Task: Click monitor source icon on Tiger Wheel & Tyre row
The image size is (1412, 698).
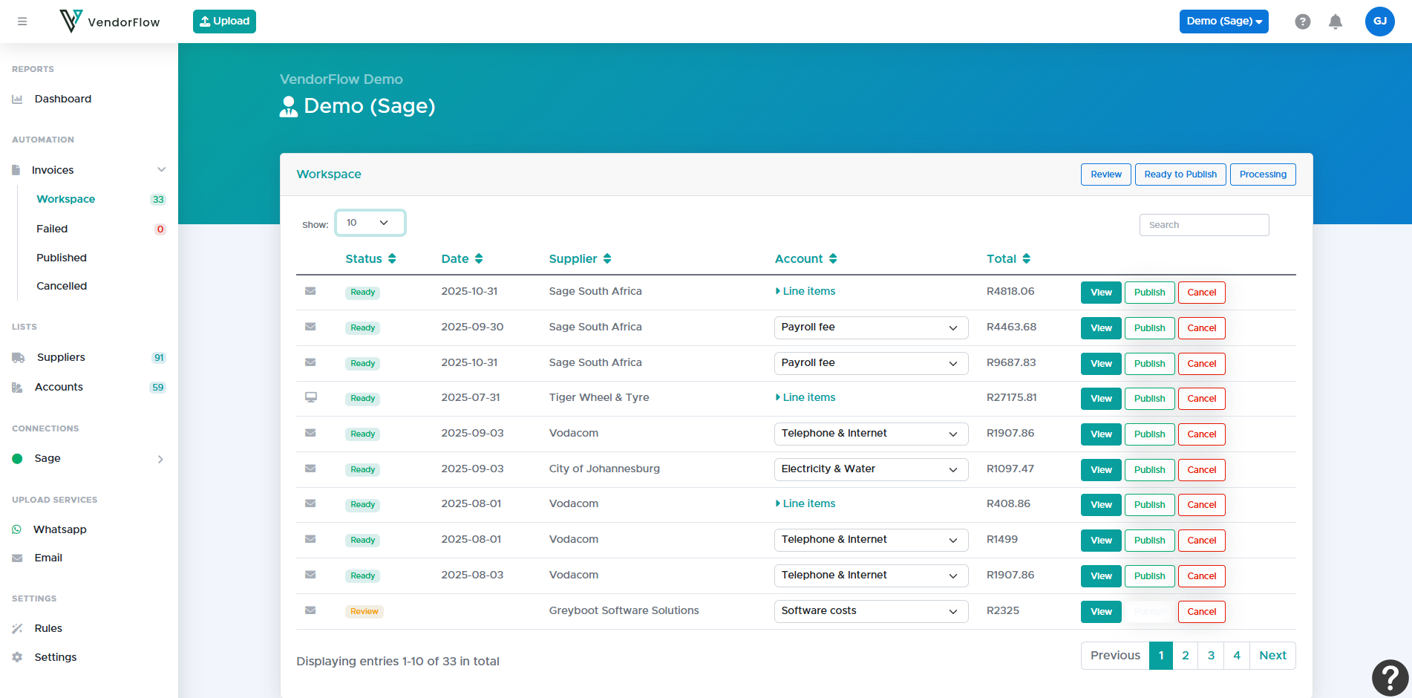Action: tap(311, 397)
